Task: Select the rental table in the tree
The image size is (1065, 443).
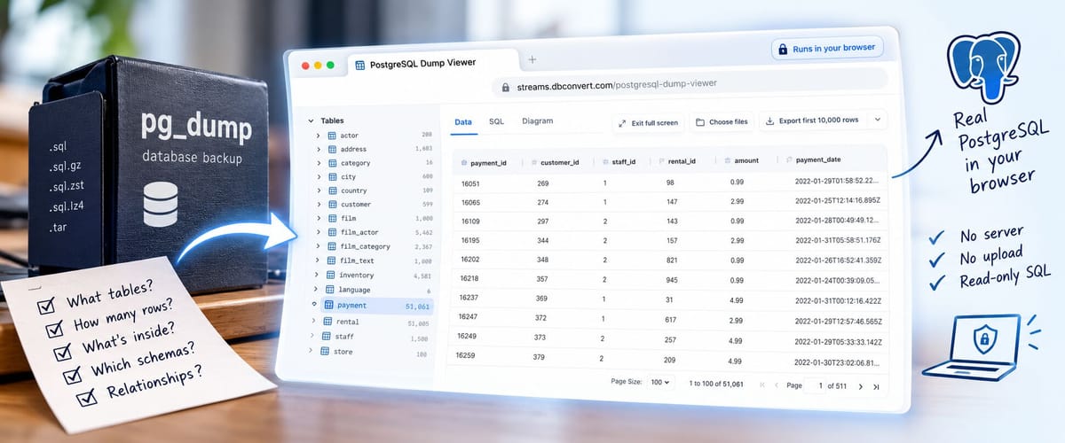Action: (x=373, y=322)
